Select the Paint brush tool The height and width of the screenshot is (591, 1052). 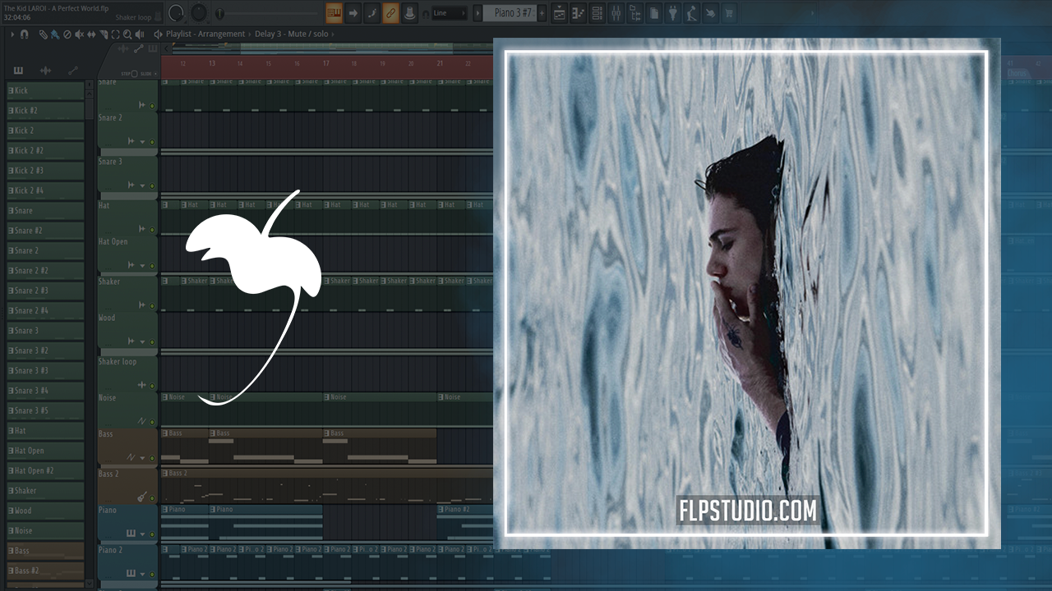[54, 34]
